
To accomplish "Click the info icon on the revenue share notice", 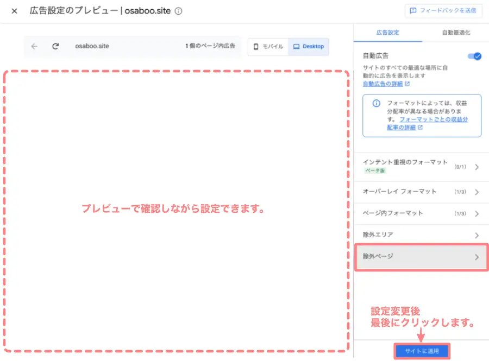I will click(x=377, y=104).
